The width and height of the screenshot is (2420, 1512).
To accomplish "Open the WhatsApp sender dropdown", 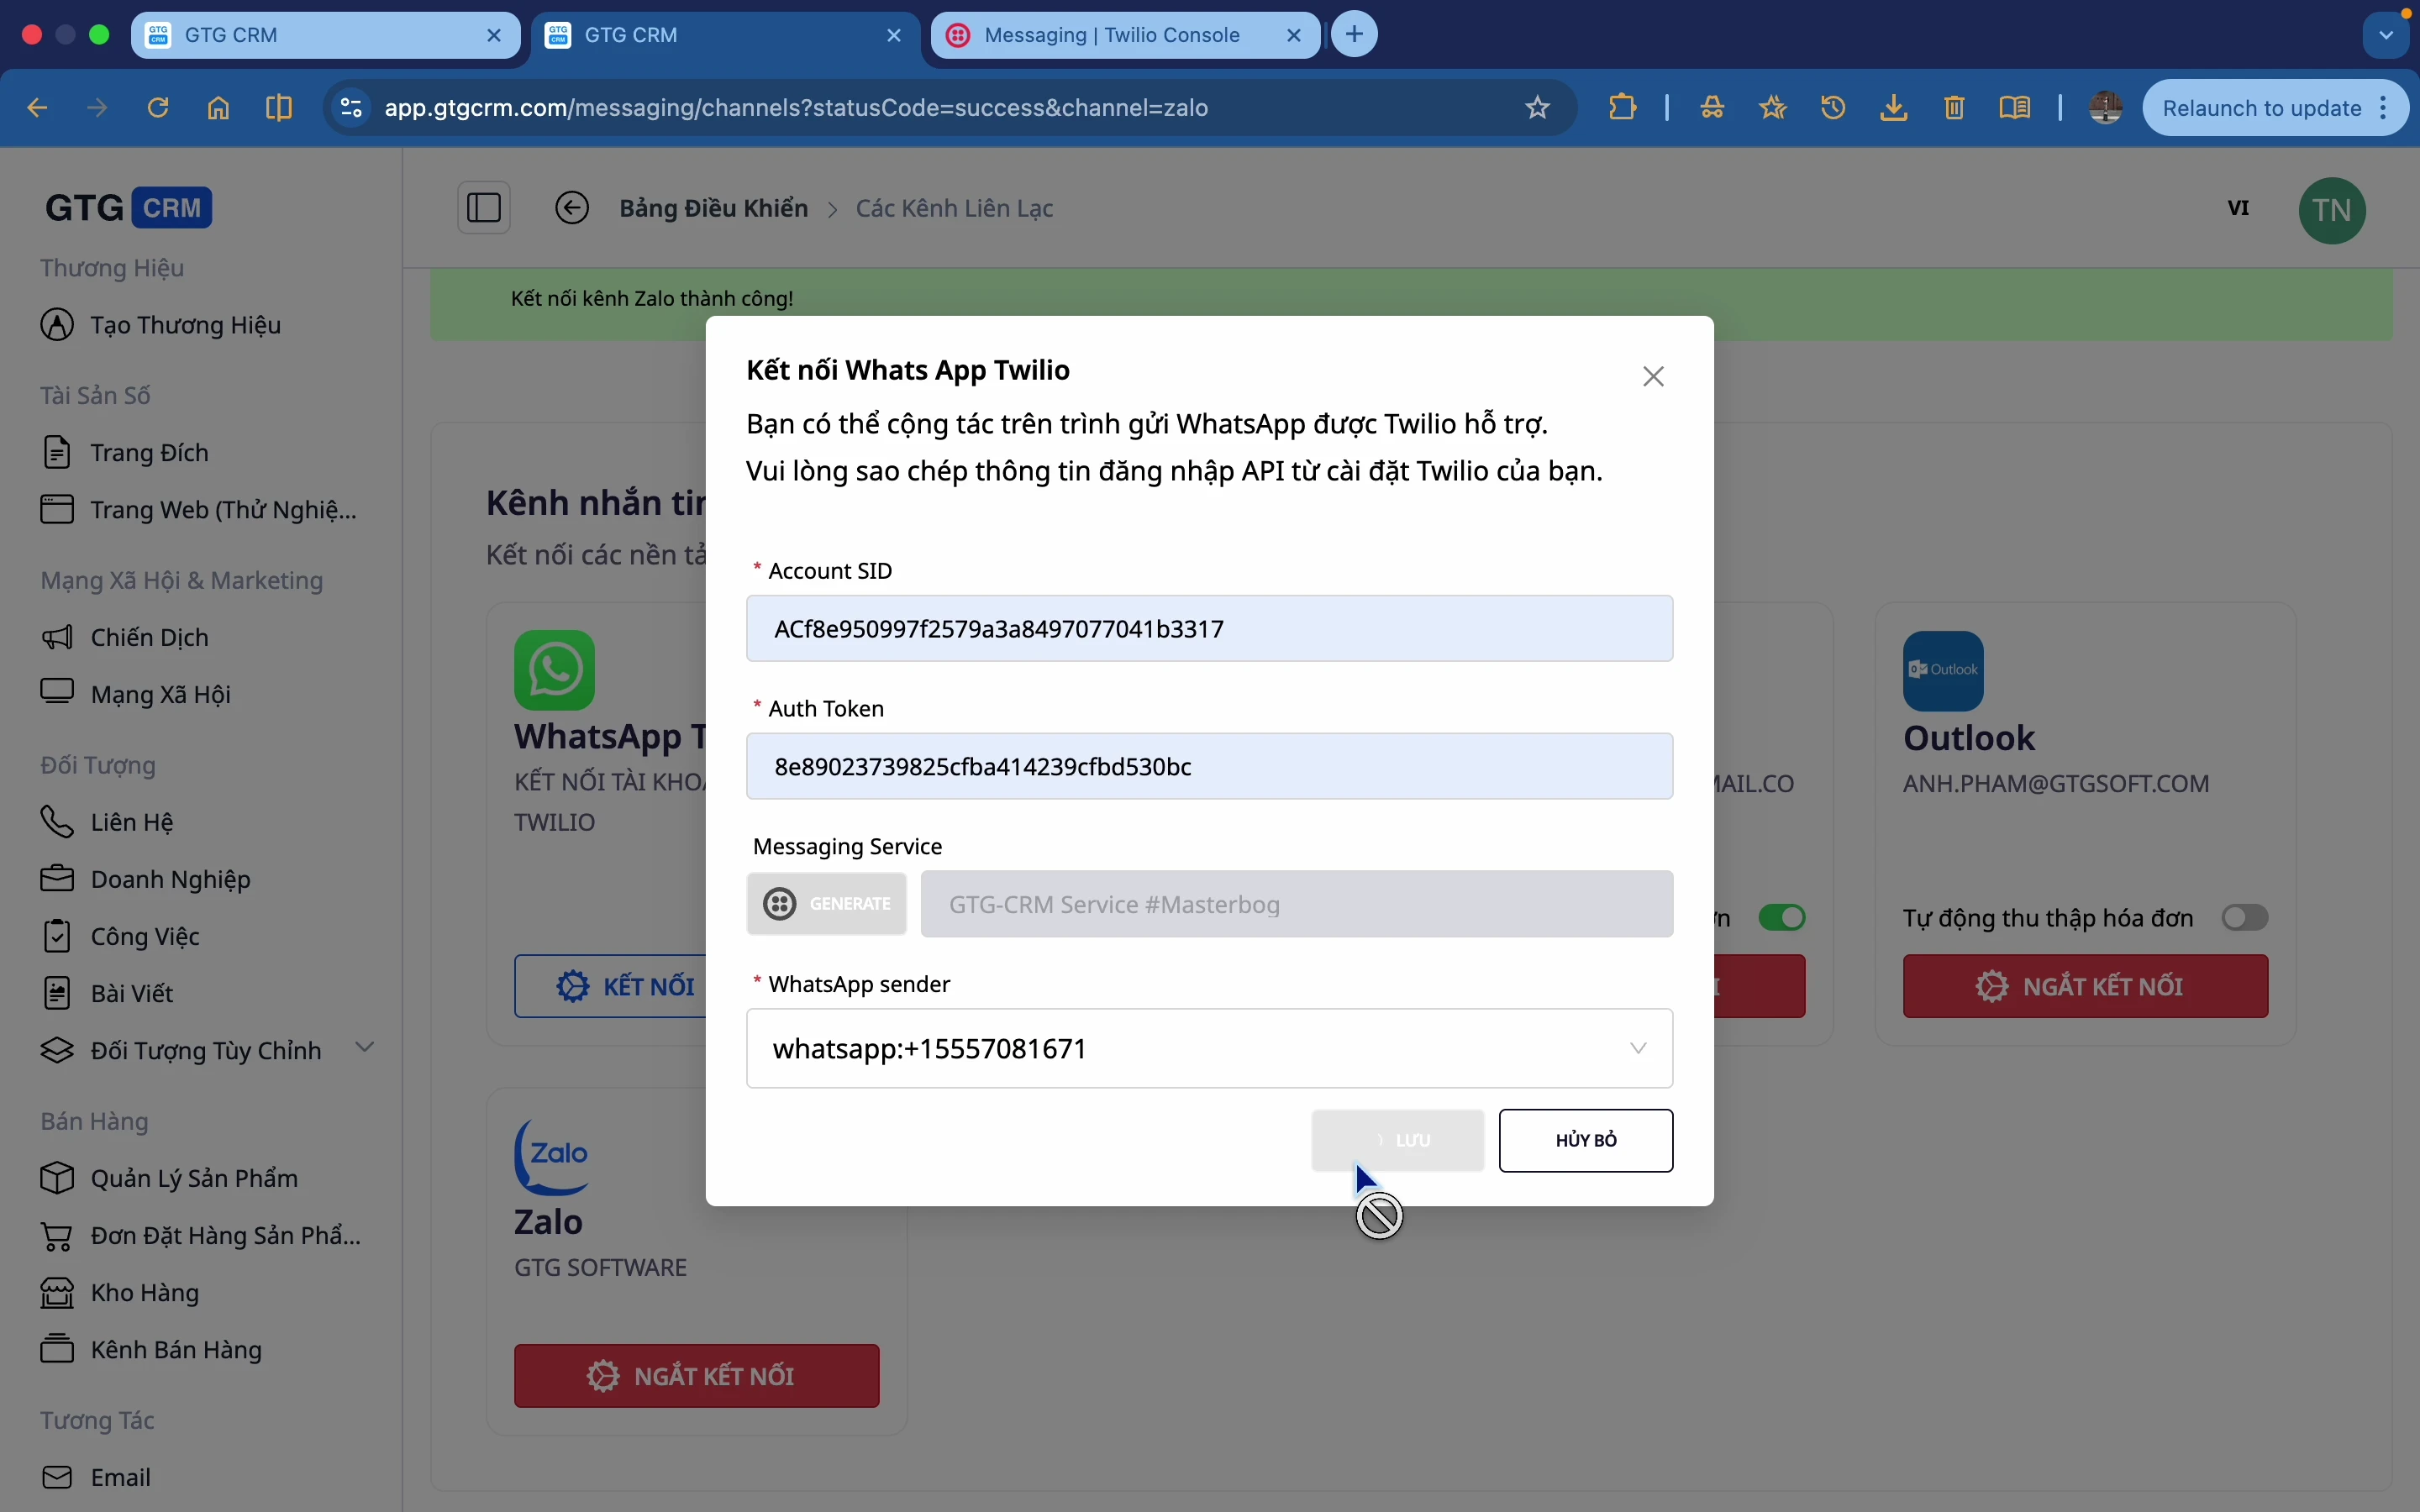I will coord(1637,1048).
